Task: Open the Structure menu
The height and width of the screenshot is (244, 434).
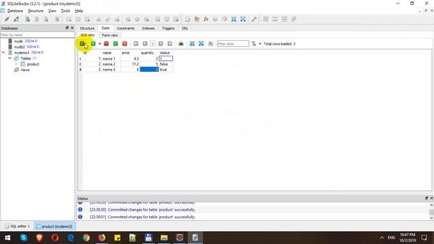Action: pos(35,11)
